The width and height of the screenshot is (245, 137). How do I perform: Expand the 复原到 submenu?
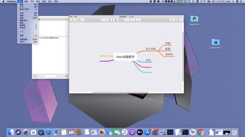(x=28, y=25)
